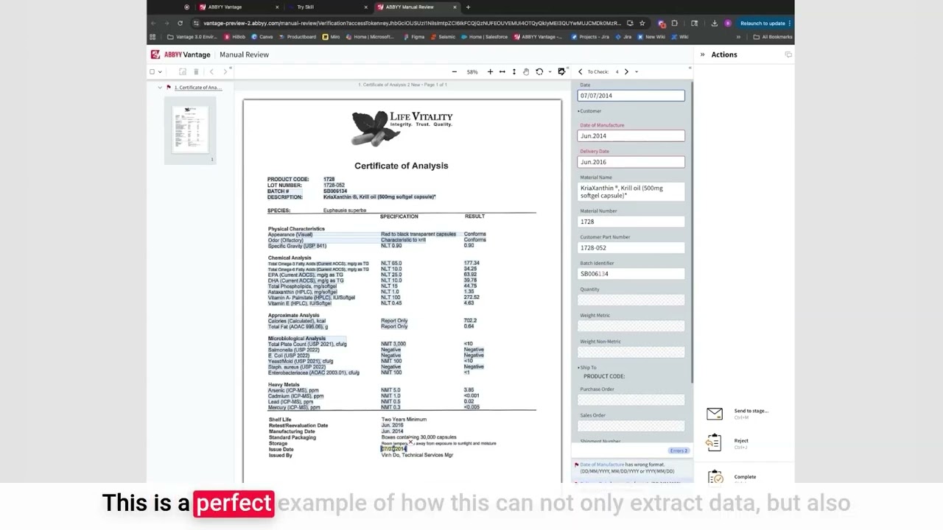The width and height of the screenshot is (943, 530).
Task: Go to previous field to check
Action: click(580, 71)
